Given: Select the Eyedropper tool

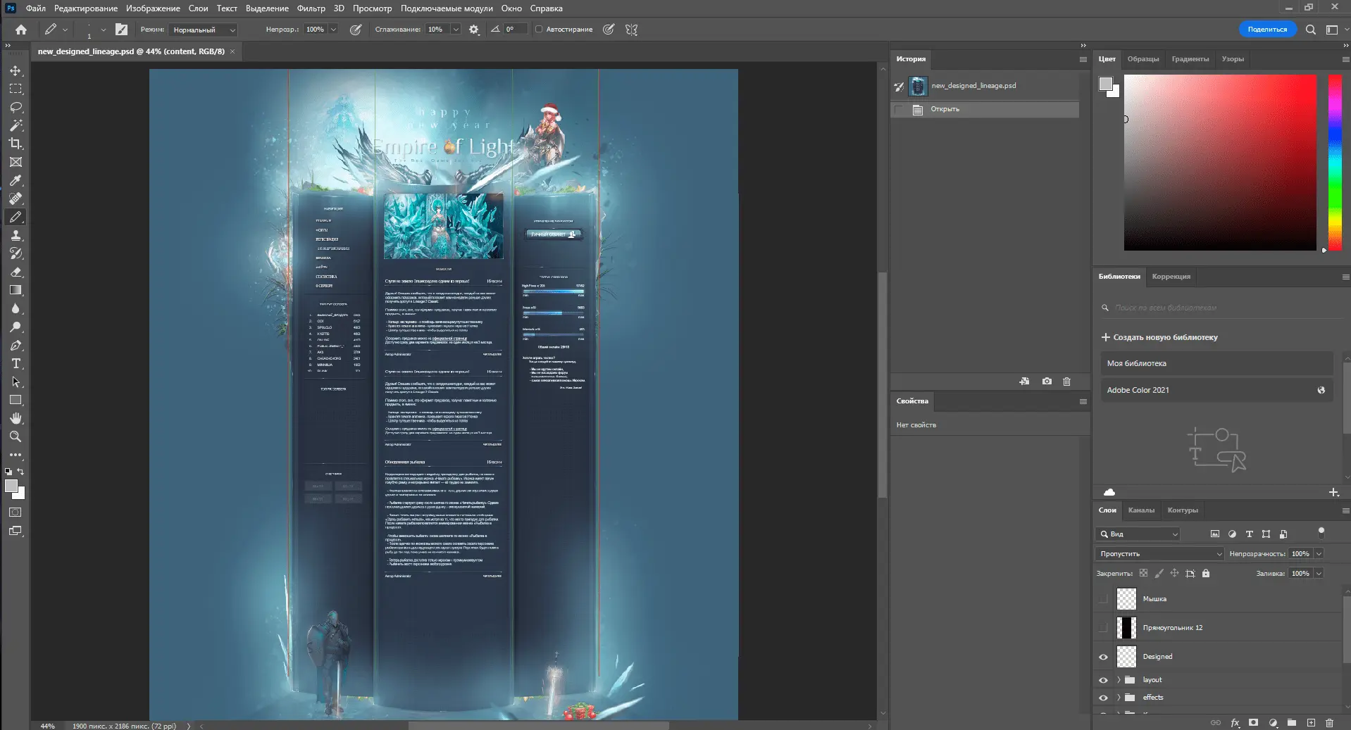Looking at the screenshot, I should tap(15, 180).
